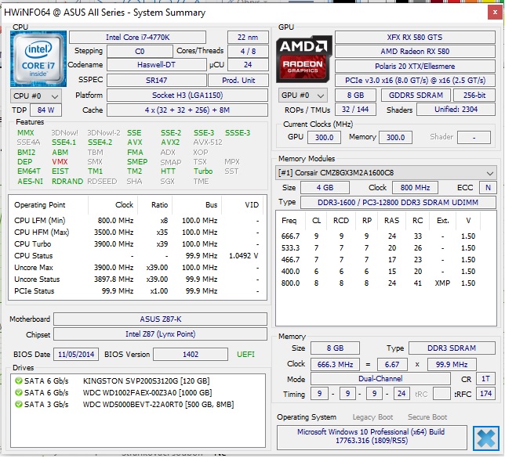
Task: Click the Haswell-DT codename value
Action: (x=157, y=65)
